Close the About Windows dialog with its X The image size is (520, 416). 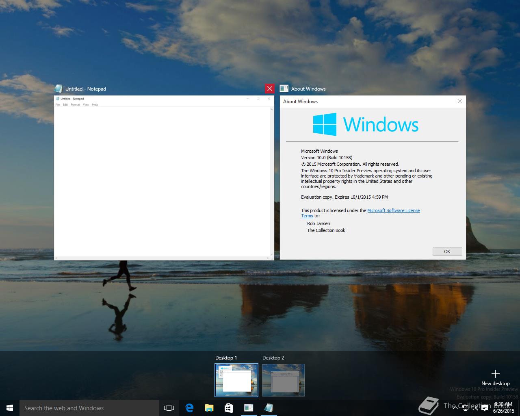click(x=460, y=101)
